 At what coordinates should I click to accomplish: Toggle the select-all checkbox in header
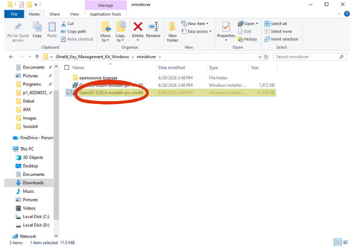(x=67, y=68)
